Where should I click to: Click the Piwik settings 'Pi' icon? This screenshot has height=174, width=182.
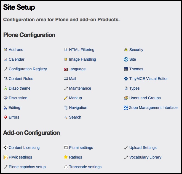pyautogui.click(x=6, y=157)
